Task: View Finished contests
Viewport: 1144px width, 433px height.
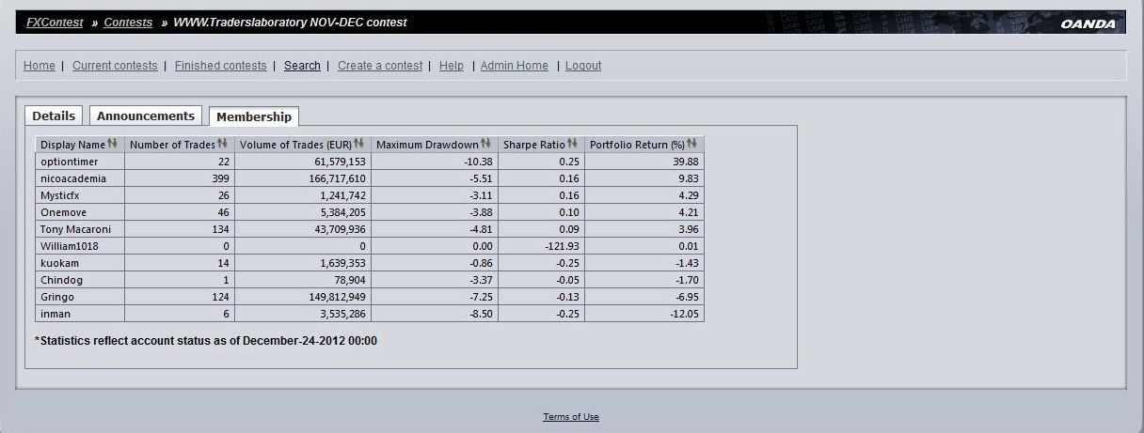Action: click(220, 66)
